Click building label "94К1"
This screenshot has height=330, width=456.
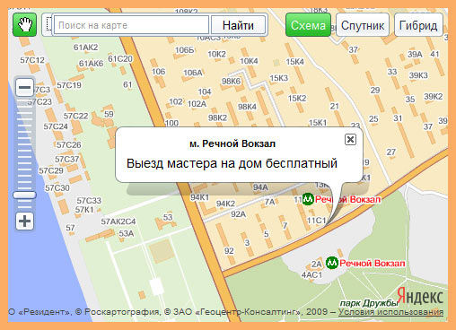pyautogui.click(x=199, y=197)
